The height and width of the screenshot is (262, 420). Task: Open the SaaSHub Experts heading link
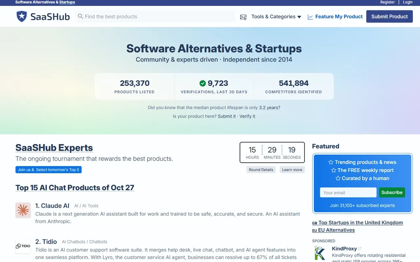click(x=54, y=148)
